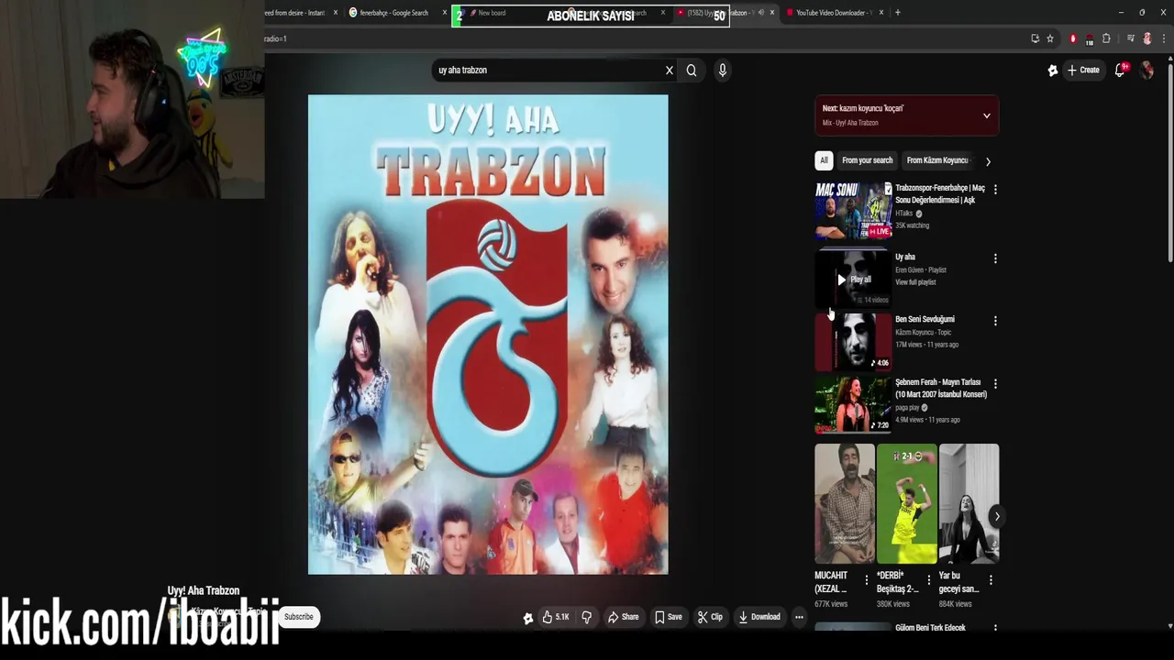This screenshot has height=660, width=1174.
Task: Open options for Şebnem Ferah video
Action: point(995,383)
